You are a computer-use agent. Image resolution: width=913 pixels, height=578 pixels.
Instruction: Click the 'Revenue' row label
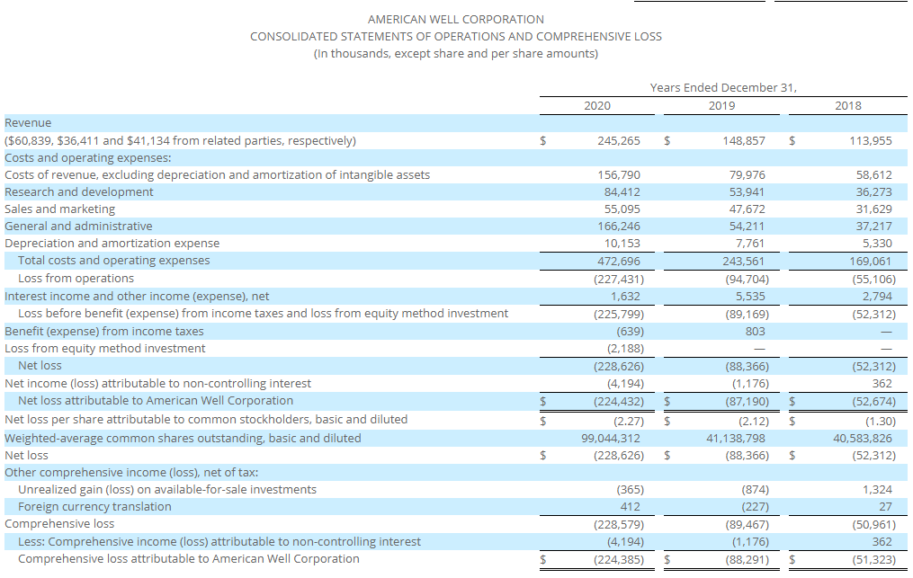click(x=28, y=123)
